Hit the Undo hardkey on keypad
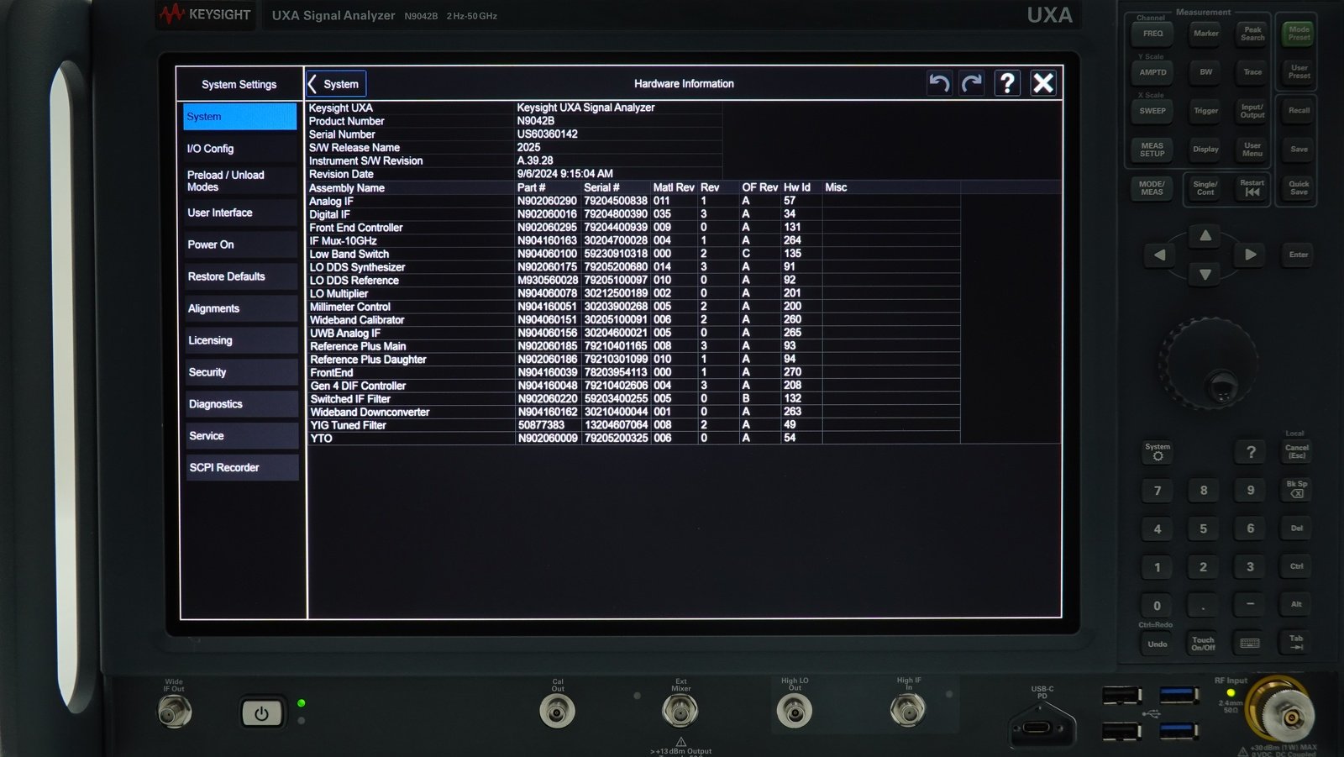This screenshot has height=757, width=1344. (1158, 644)
